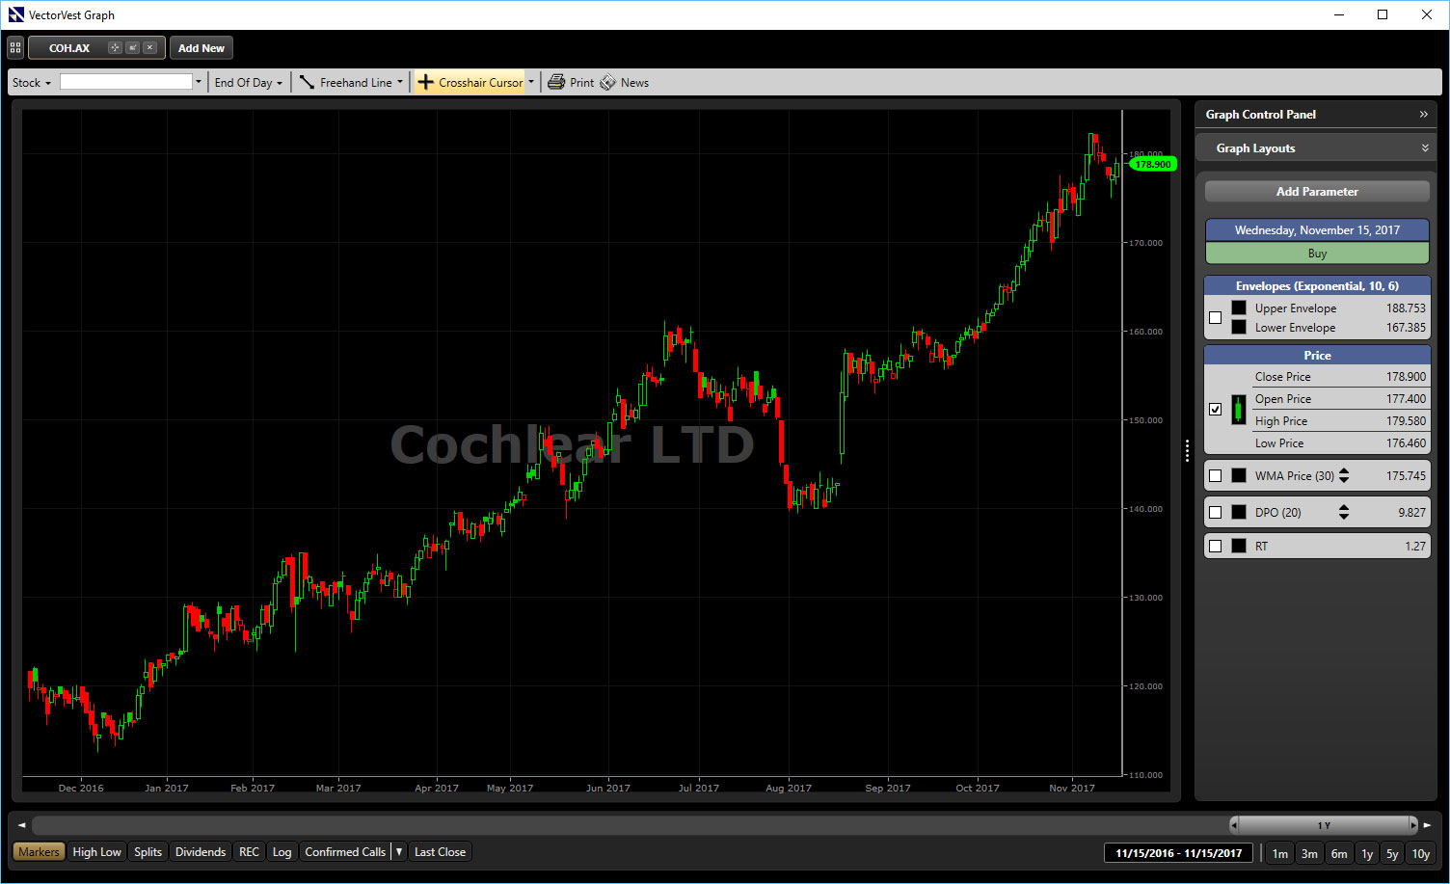Click the panel splitter dots handle

(x=1187, y=450)
